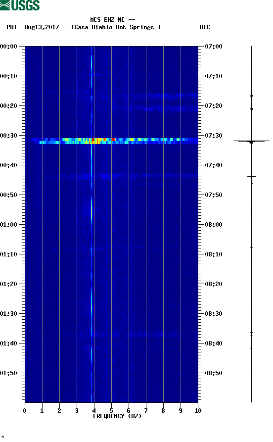Viewport: 273px width, 442px height.
Task: Click the "08:00" UTC time label
Action: [x=214, y=225]
